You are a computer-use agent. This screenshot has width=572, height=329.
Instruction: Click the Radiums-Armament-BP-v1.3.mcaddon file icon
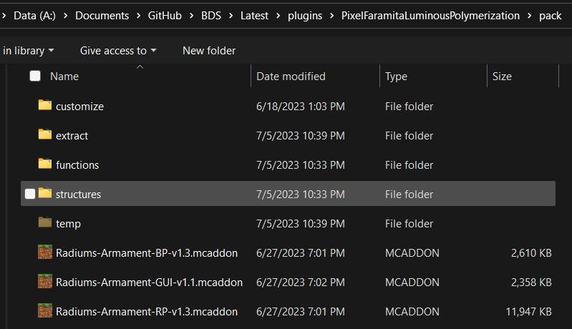(x=45, y=252)
